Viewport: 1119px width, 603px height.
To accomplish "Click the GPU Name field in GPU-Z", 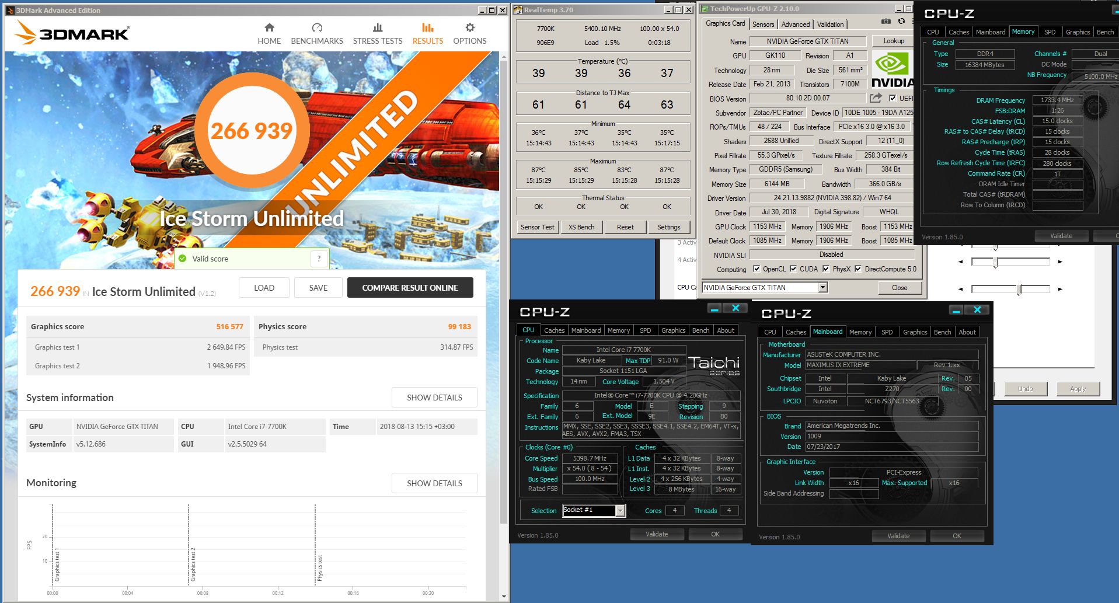I will (x=808, y=41).
